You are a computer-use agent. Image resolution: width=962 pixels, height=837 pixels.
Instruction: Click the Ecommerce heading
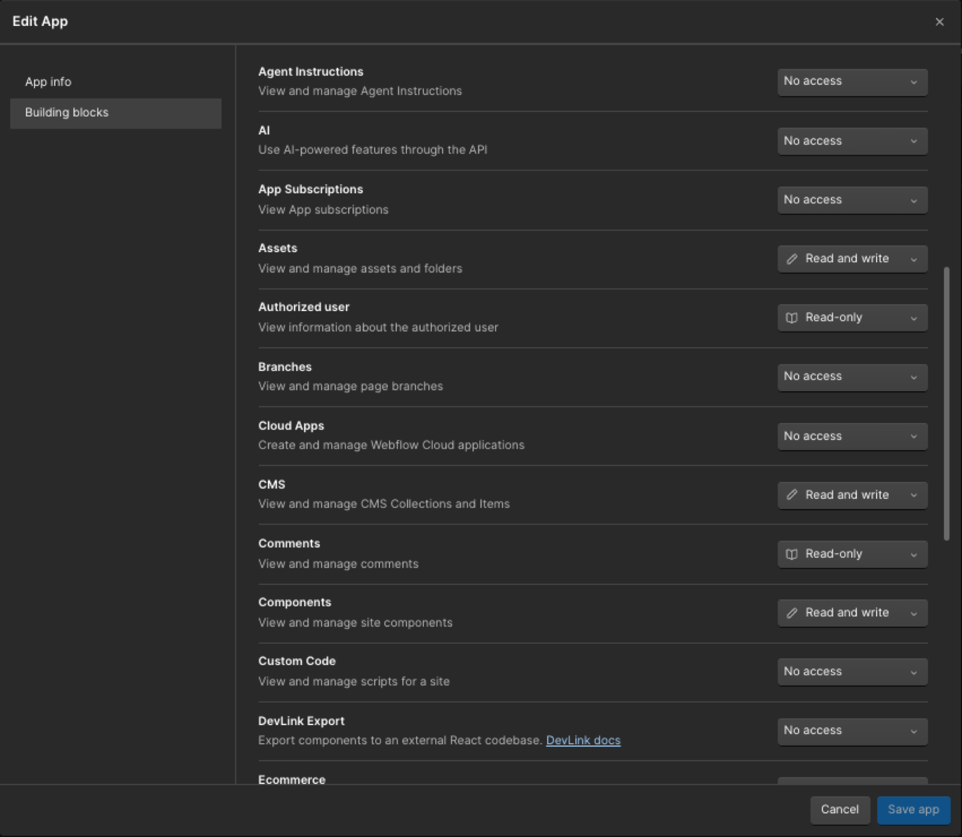pyautogui.click(x=292, y=779)
